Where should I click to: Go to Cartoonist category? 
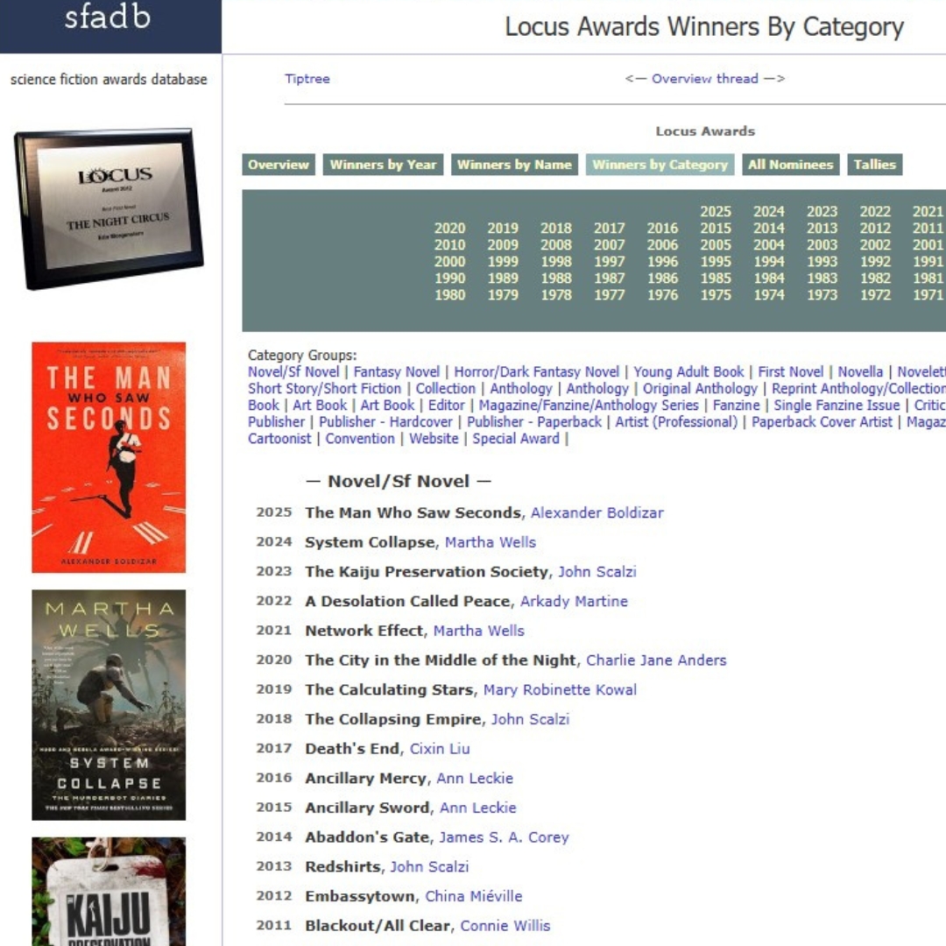279,439
